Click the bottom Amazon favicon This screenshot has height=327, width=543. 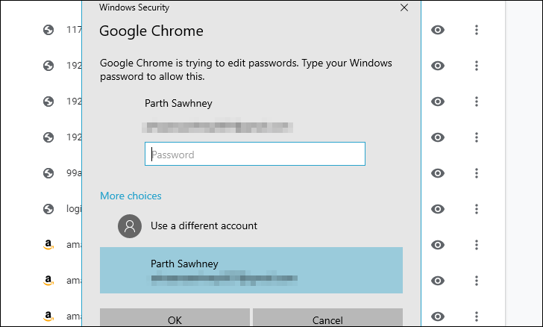pos(48,317)
